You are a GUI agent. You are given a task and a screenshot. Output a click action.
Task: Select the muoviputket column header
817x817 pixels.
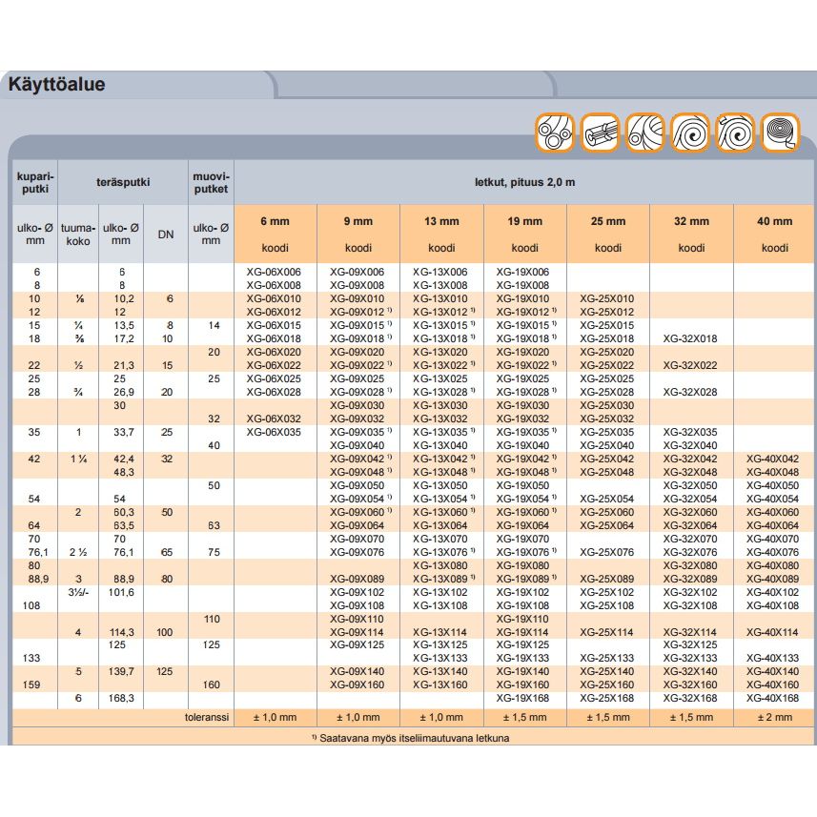pos(211,185)
